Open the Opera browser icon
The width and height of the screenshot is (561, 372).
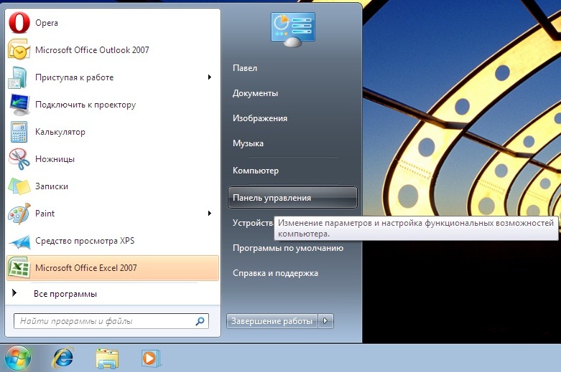(17, 23)
